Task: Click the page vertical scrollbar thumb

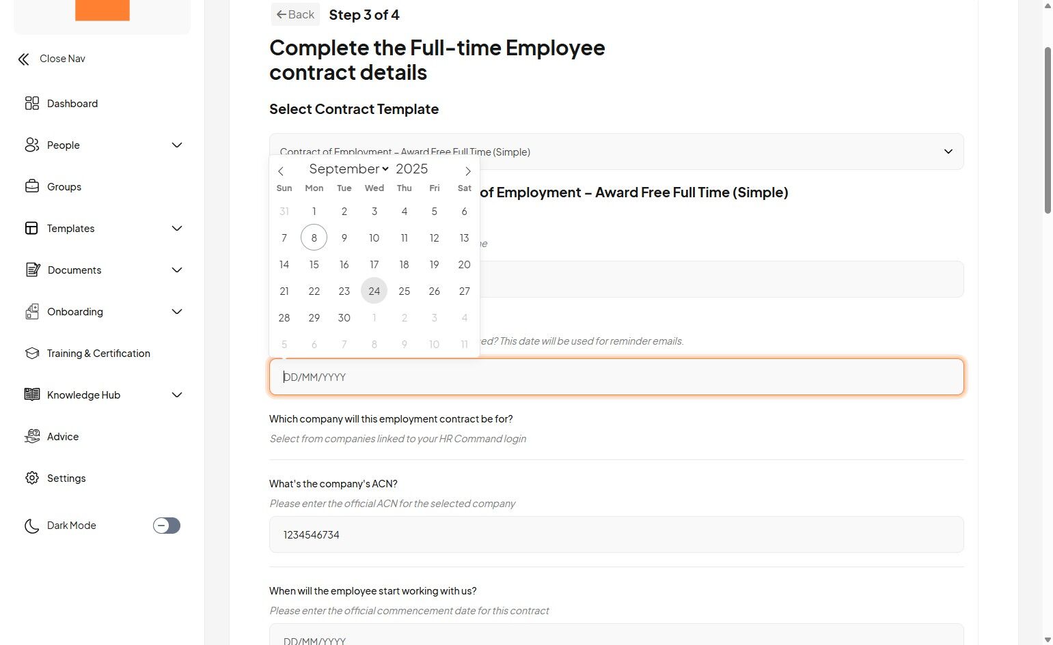Action: click(1048, 130)
